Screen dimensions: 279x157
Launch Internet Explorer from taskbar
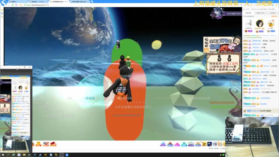click(14, 155)
